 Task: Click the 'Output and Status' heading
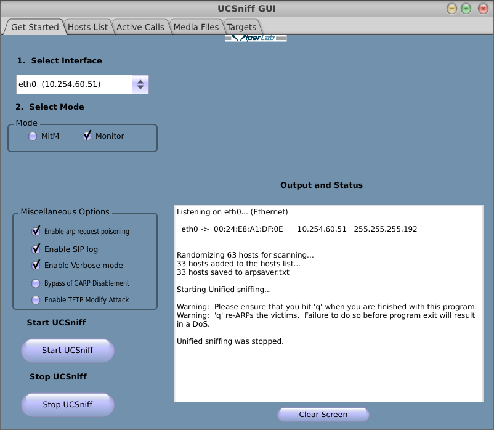tap(322, 185)
